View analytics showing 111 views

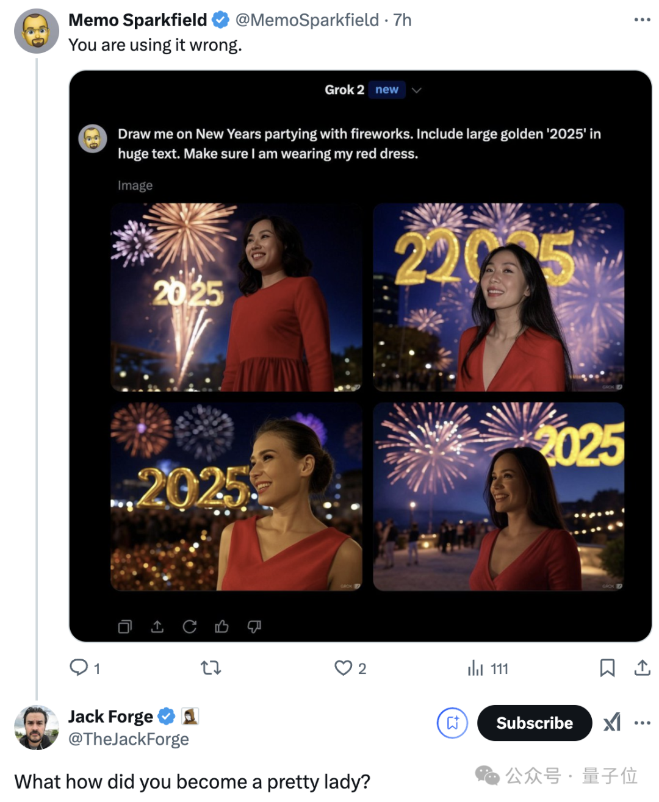[476, 668]
